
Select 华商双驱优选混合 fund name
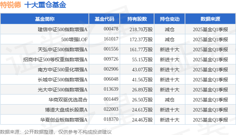[68, 100]
